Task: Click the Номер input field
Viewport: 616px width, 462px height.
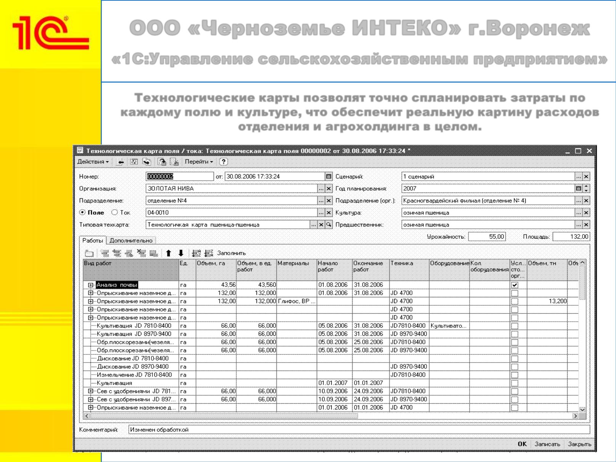Action: click(x=180, y=176)
